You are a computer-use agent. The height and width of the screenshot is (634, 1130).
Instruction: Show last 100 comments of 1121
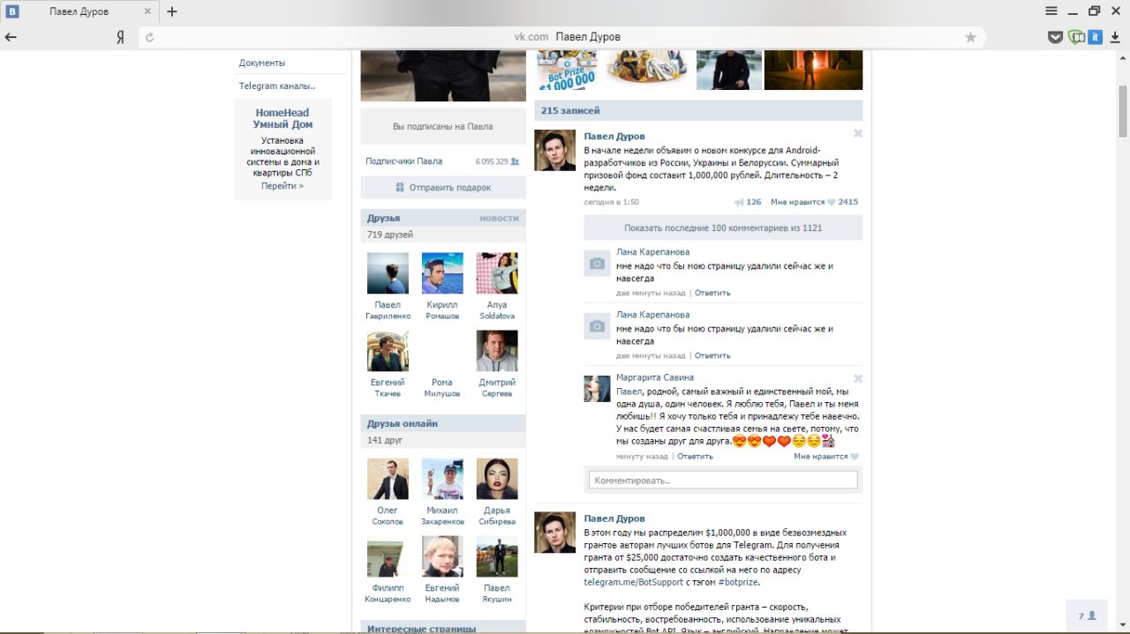click(723, 227)
